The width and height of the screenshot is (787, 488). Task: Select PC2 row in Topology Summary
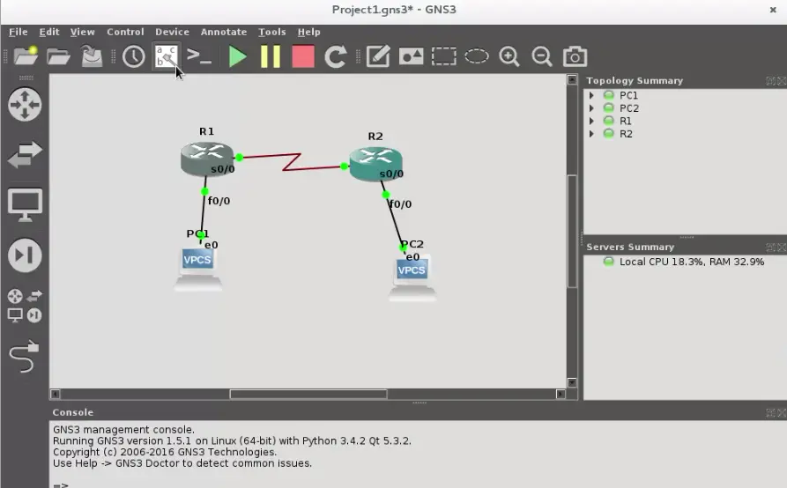685,108
